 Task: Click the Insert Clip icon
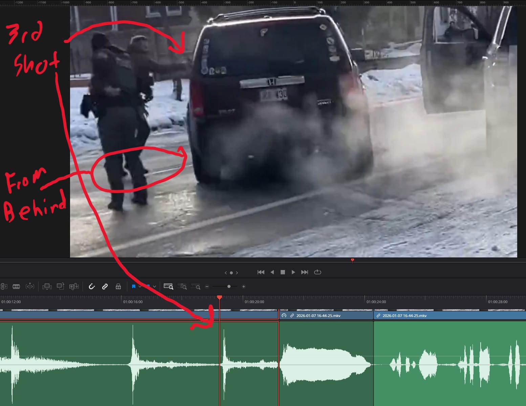click(x=47, y=287)
